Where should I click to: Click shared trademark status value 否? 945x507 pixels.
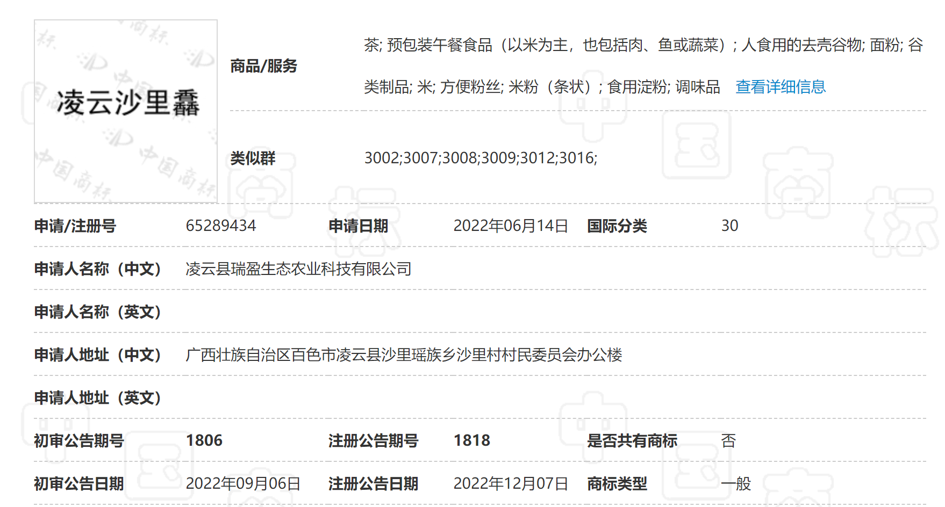729,440
